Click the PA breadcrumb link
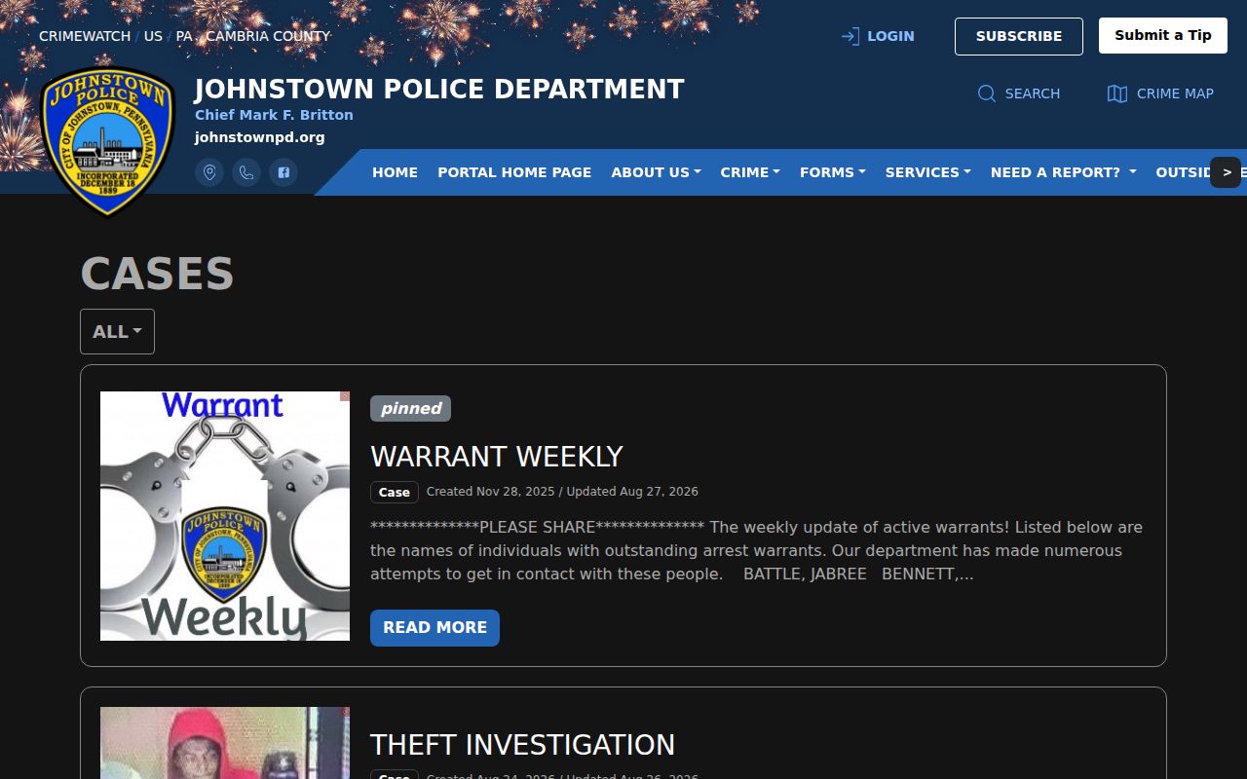The image size is (1247, 779). pyautogui.click(x=184, y=36)
